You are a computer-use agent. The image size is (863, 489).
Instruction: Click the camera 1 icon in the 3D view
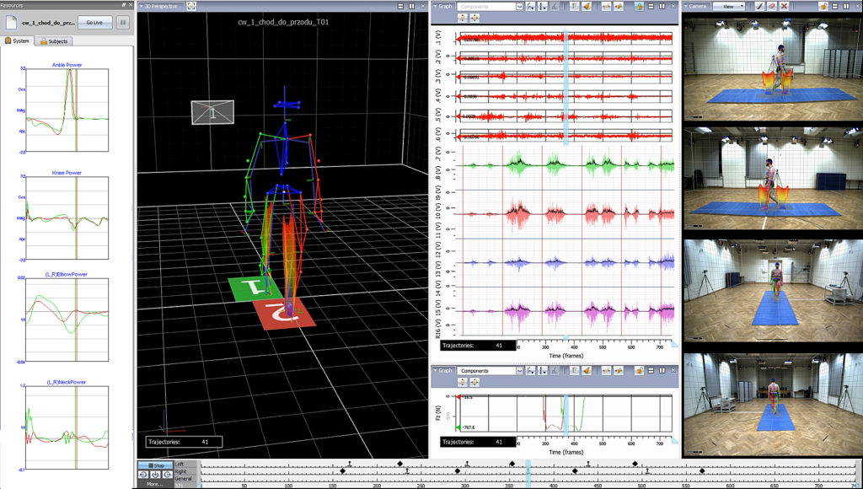[212, 112]
